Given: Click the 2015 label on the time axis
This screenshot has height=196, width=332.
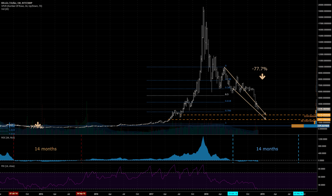Looking at the screenshot, I should point(41,194).
